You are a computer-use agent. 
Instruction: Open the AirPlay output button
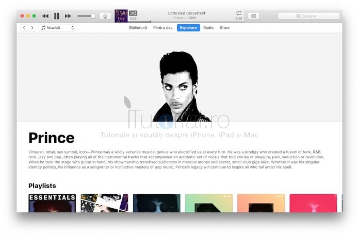coord(105,16)
